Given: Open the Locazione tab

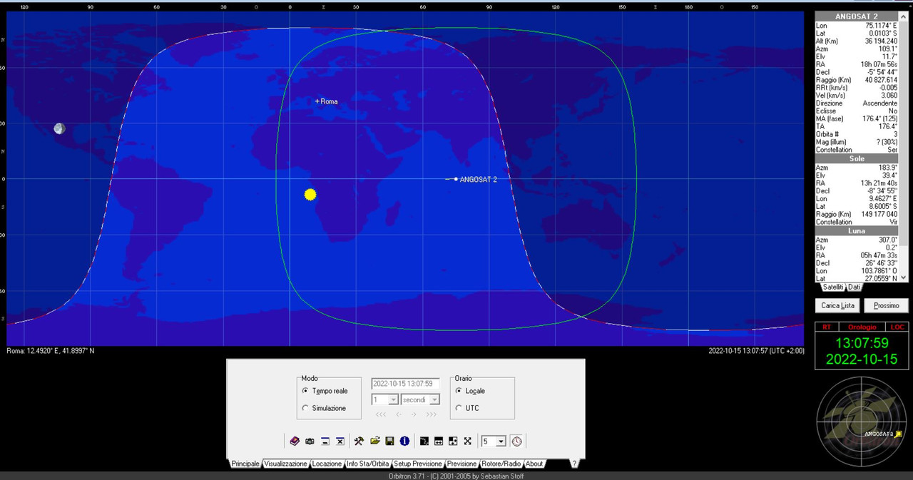Looking at the screenshot, I should pyautogui.click(x=327, y=464).
